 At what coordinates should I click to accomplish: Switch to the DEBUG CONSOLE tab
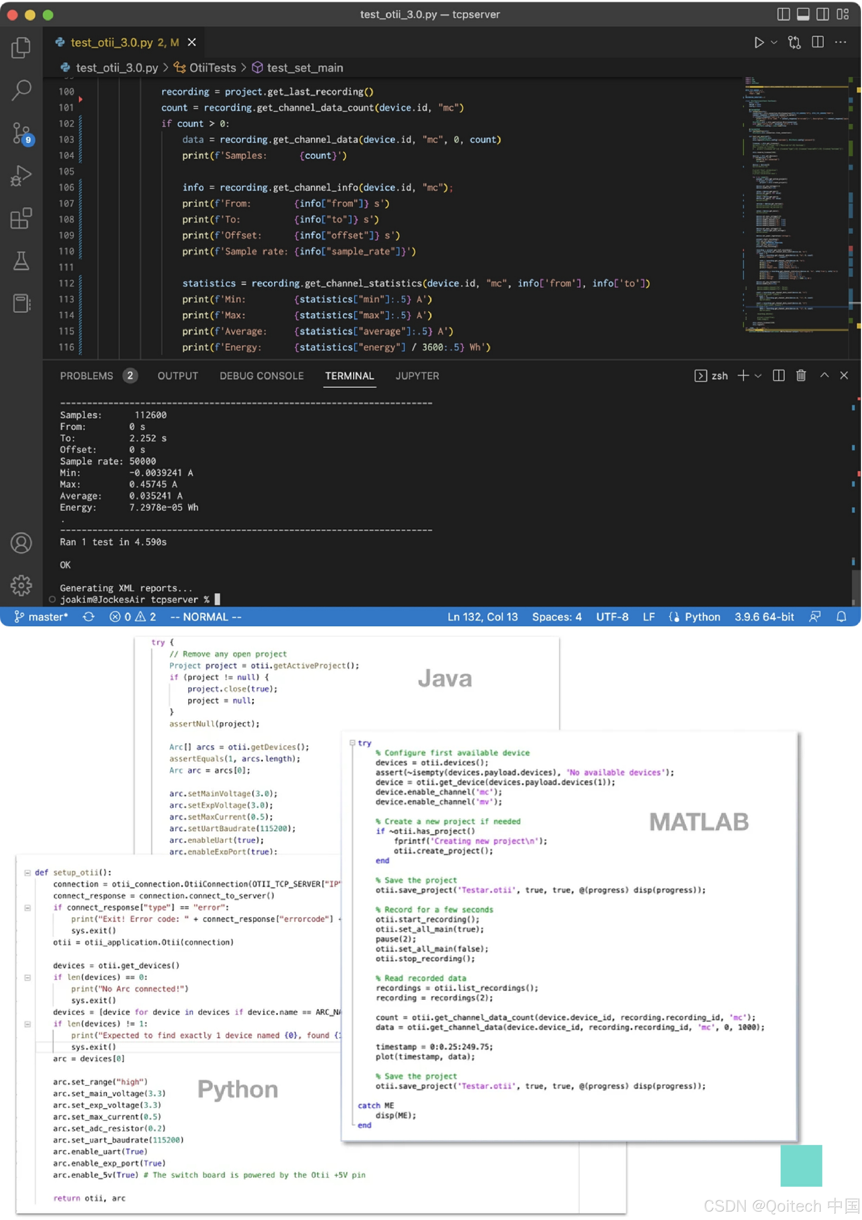click(x=262, y=376)
